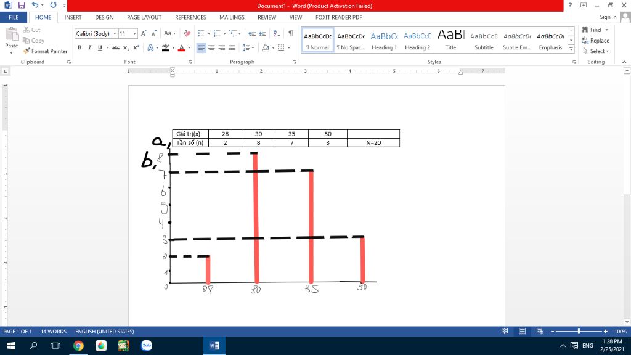
Task: Open Text Effects and Typography
Action: (150, 47)
